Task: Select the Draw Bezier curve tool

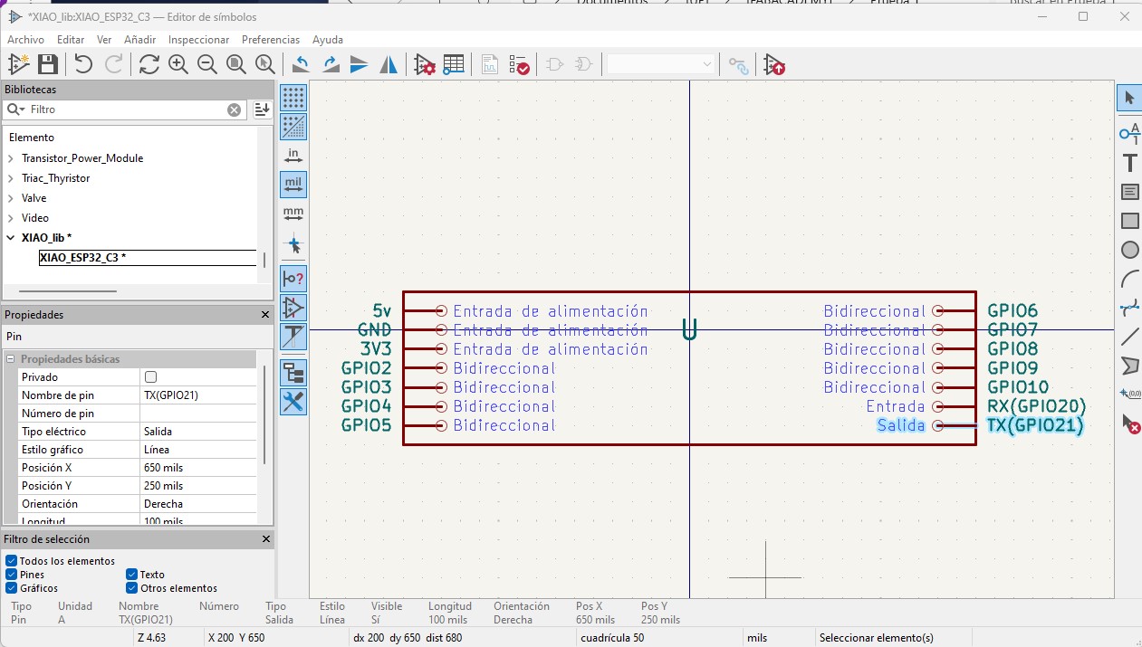Action: [1129, 308]
